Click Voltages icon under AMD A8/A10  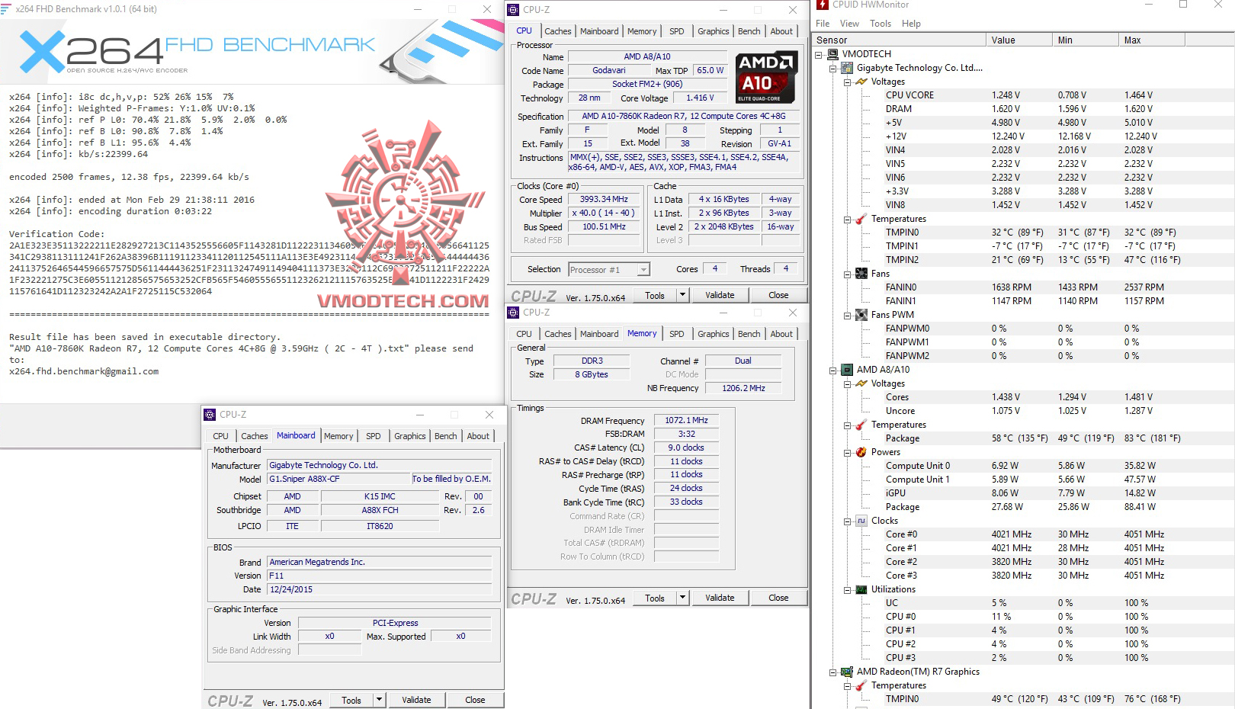(861, 383)
